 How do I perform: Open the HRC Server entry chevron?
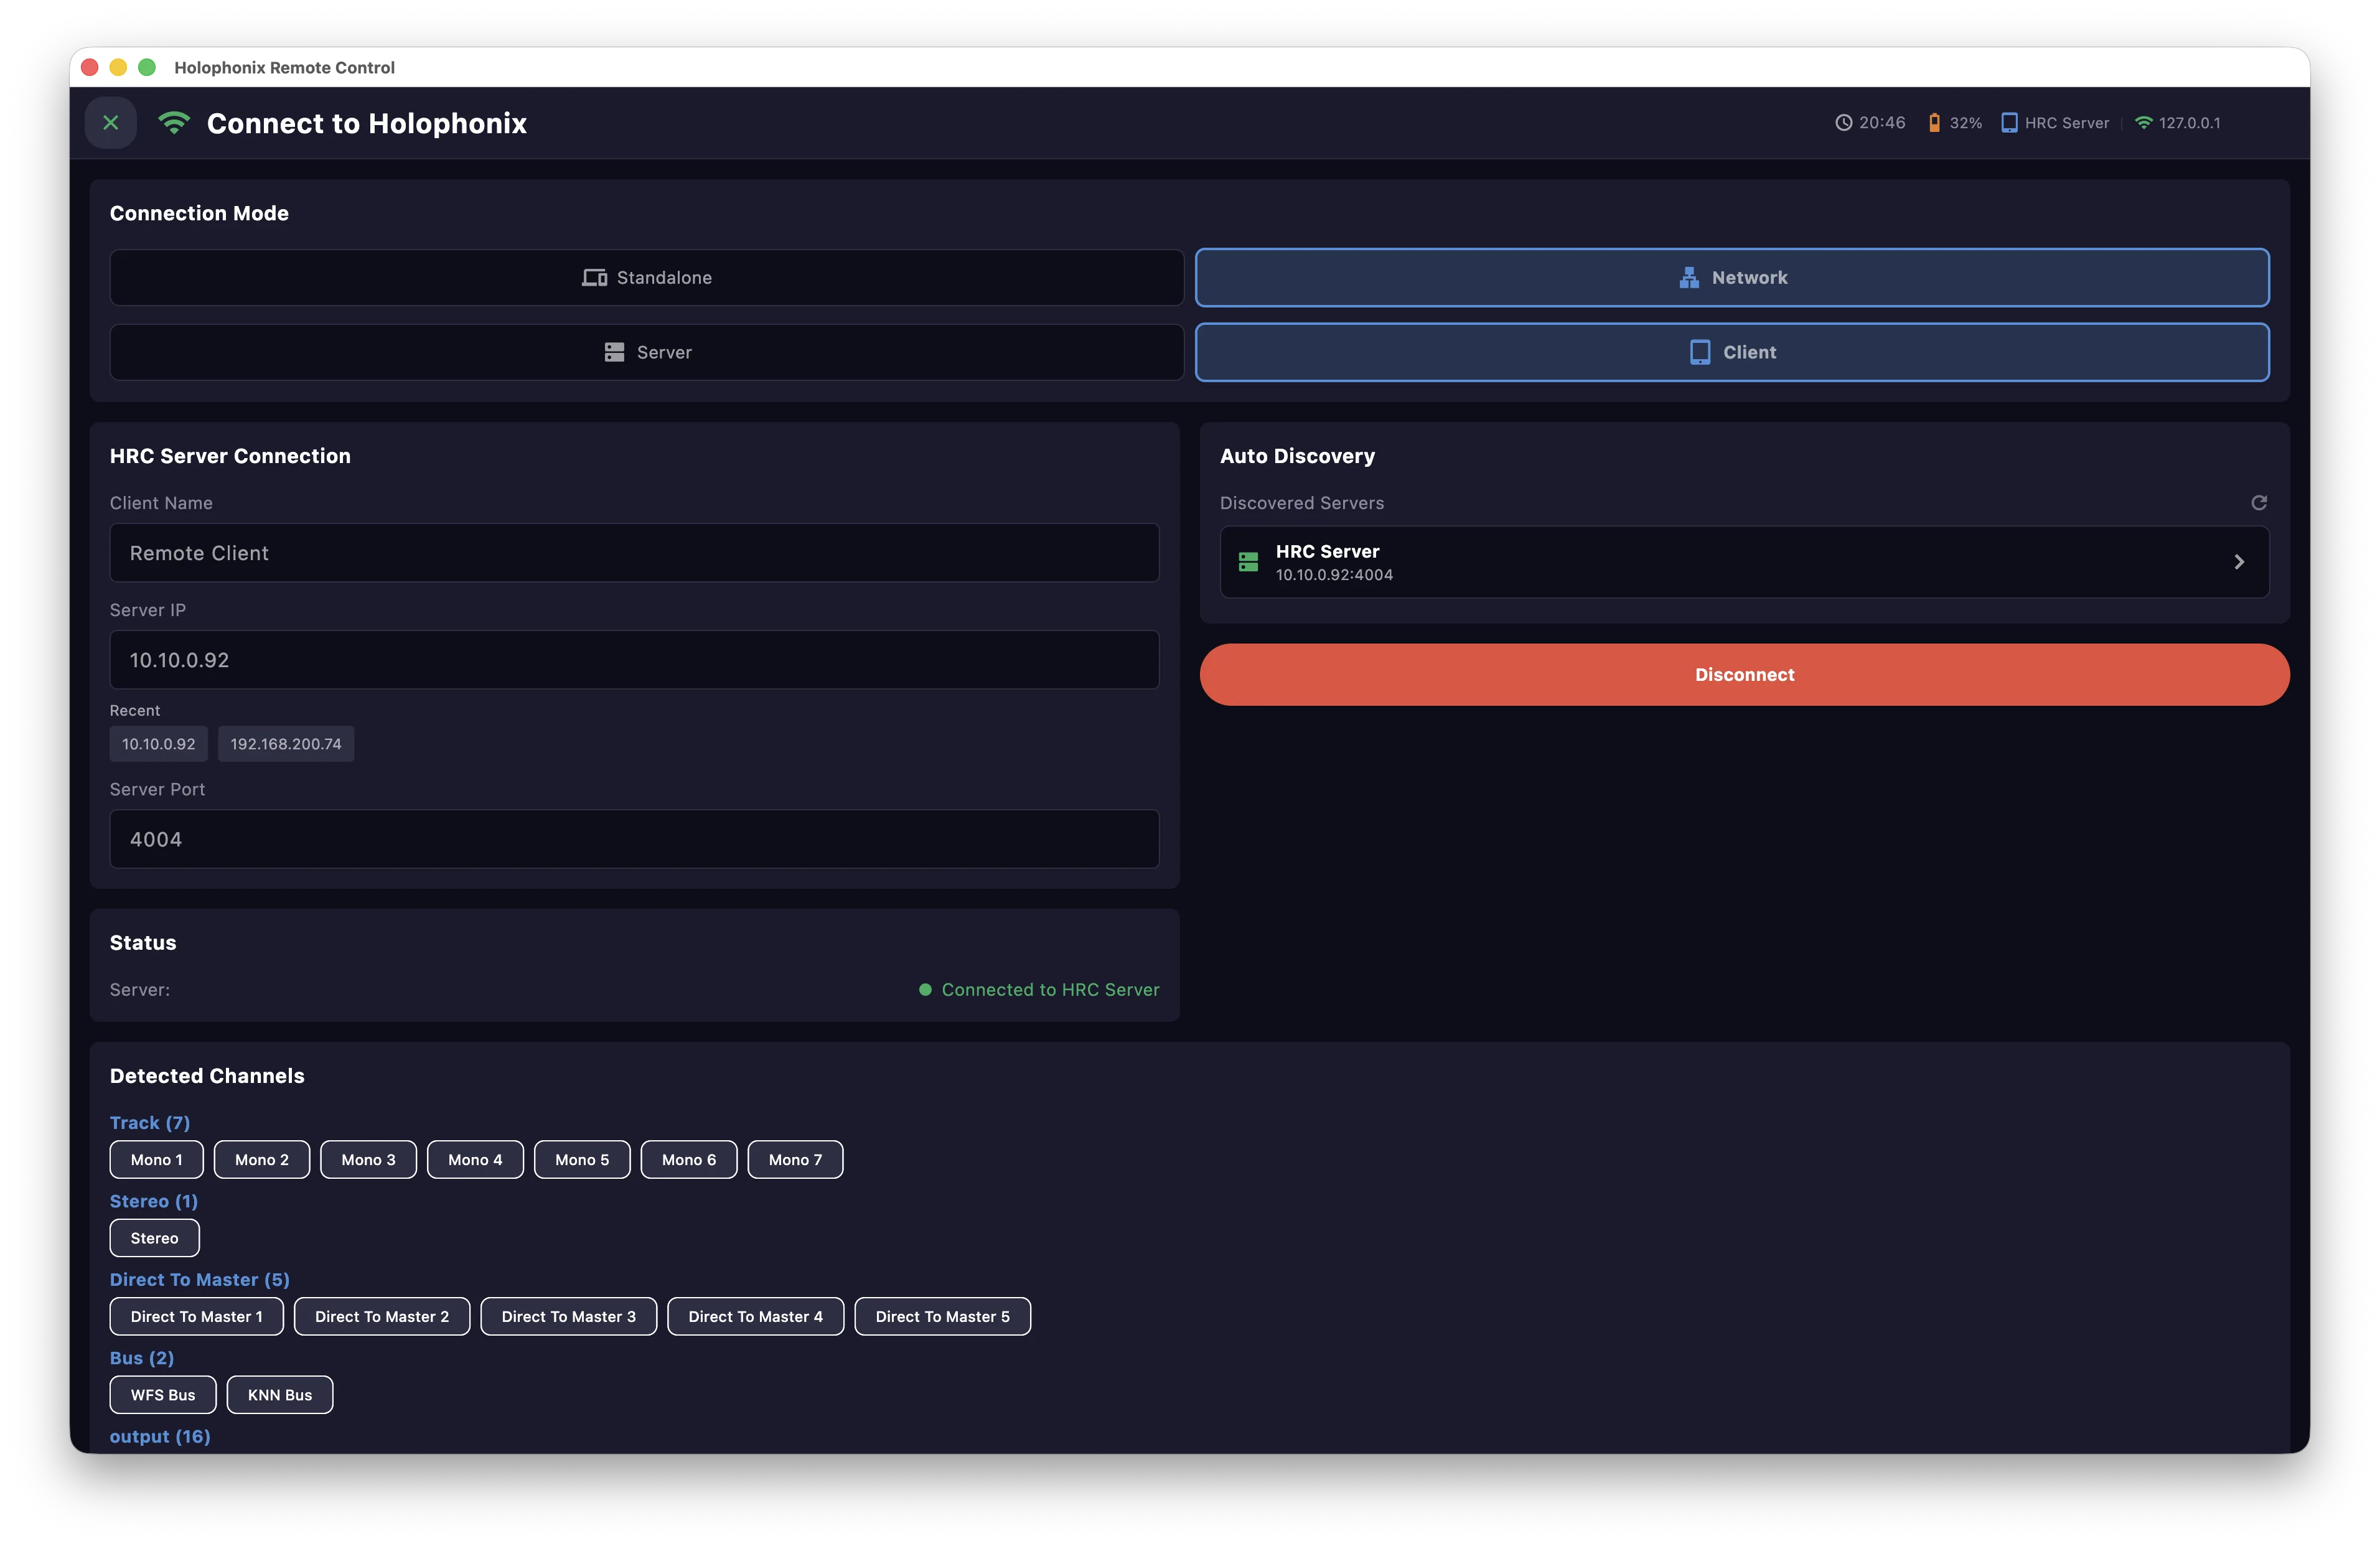2239,562
